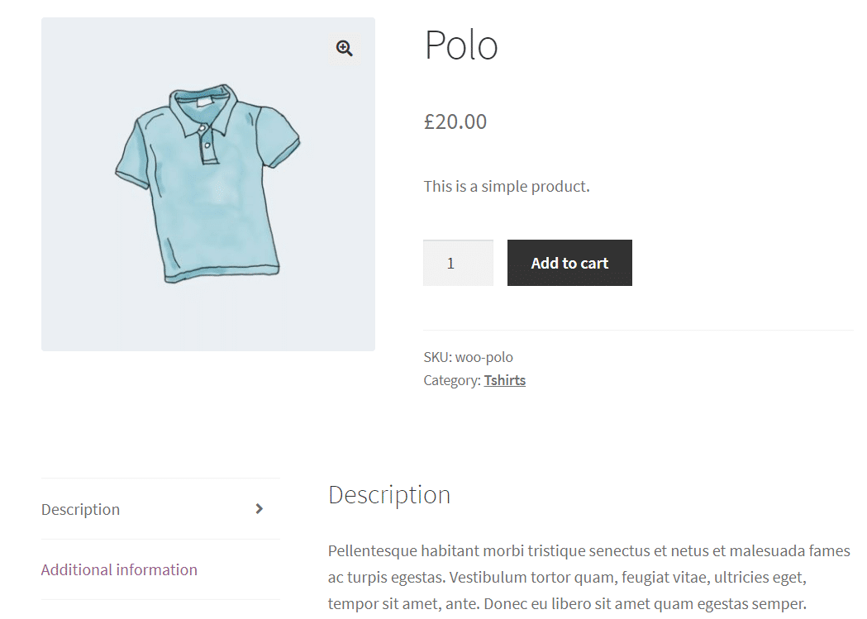The height and width of the screenshot is (619, 867).
Task: Click the Polo product title
Action: pos(461,45)
